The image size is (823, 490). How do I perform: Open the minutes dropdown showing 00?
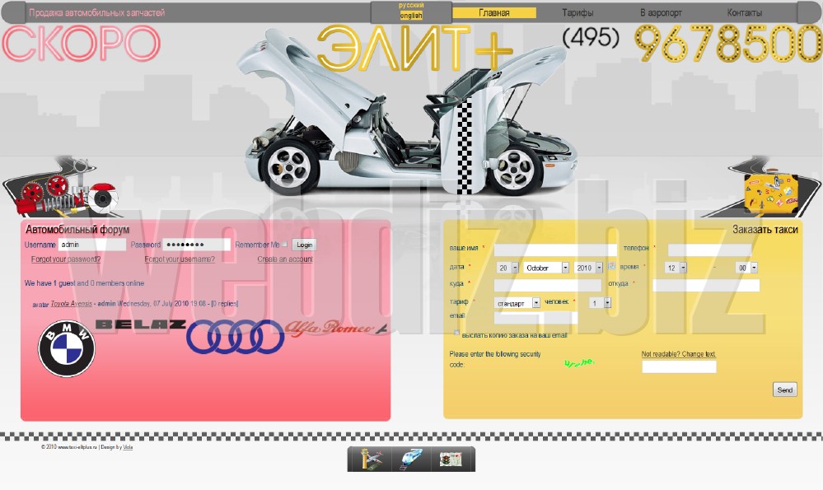click(x=746, y=268)
